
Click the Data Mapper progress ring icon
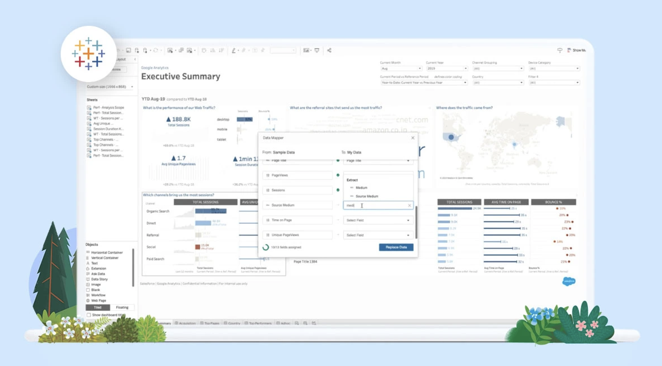266,247
